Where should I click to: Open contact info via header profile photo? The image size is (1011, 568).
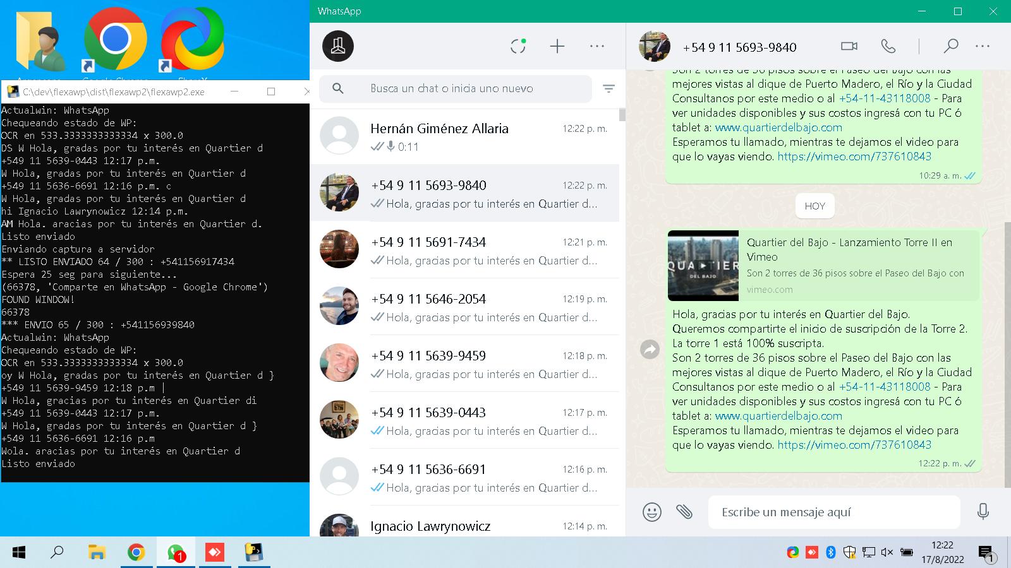(x=655, y=46)
